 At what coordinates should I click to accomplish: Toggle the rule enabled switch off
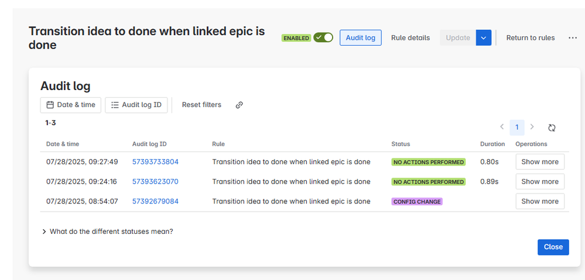point(323,37)
